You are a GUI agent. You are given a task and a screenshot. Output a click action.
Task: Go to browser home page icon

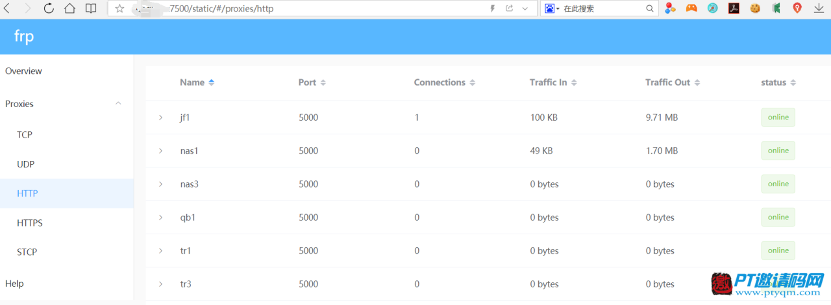69,8
